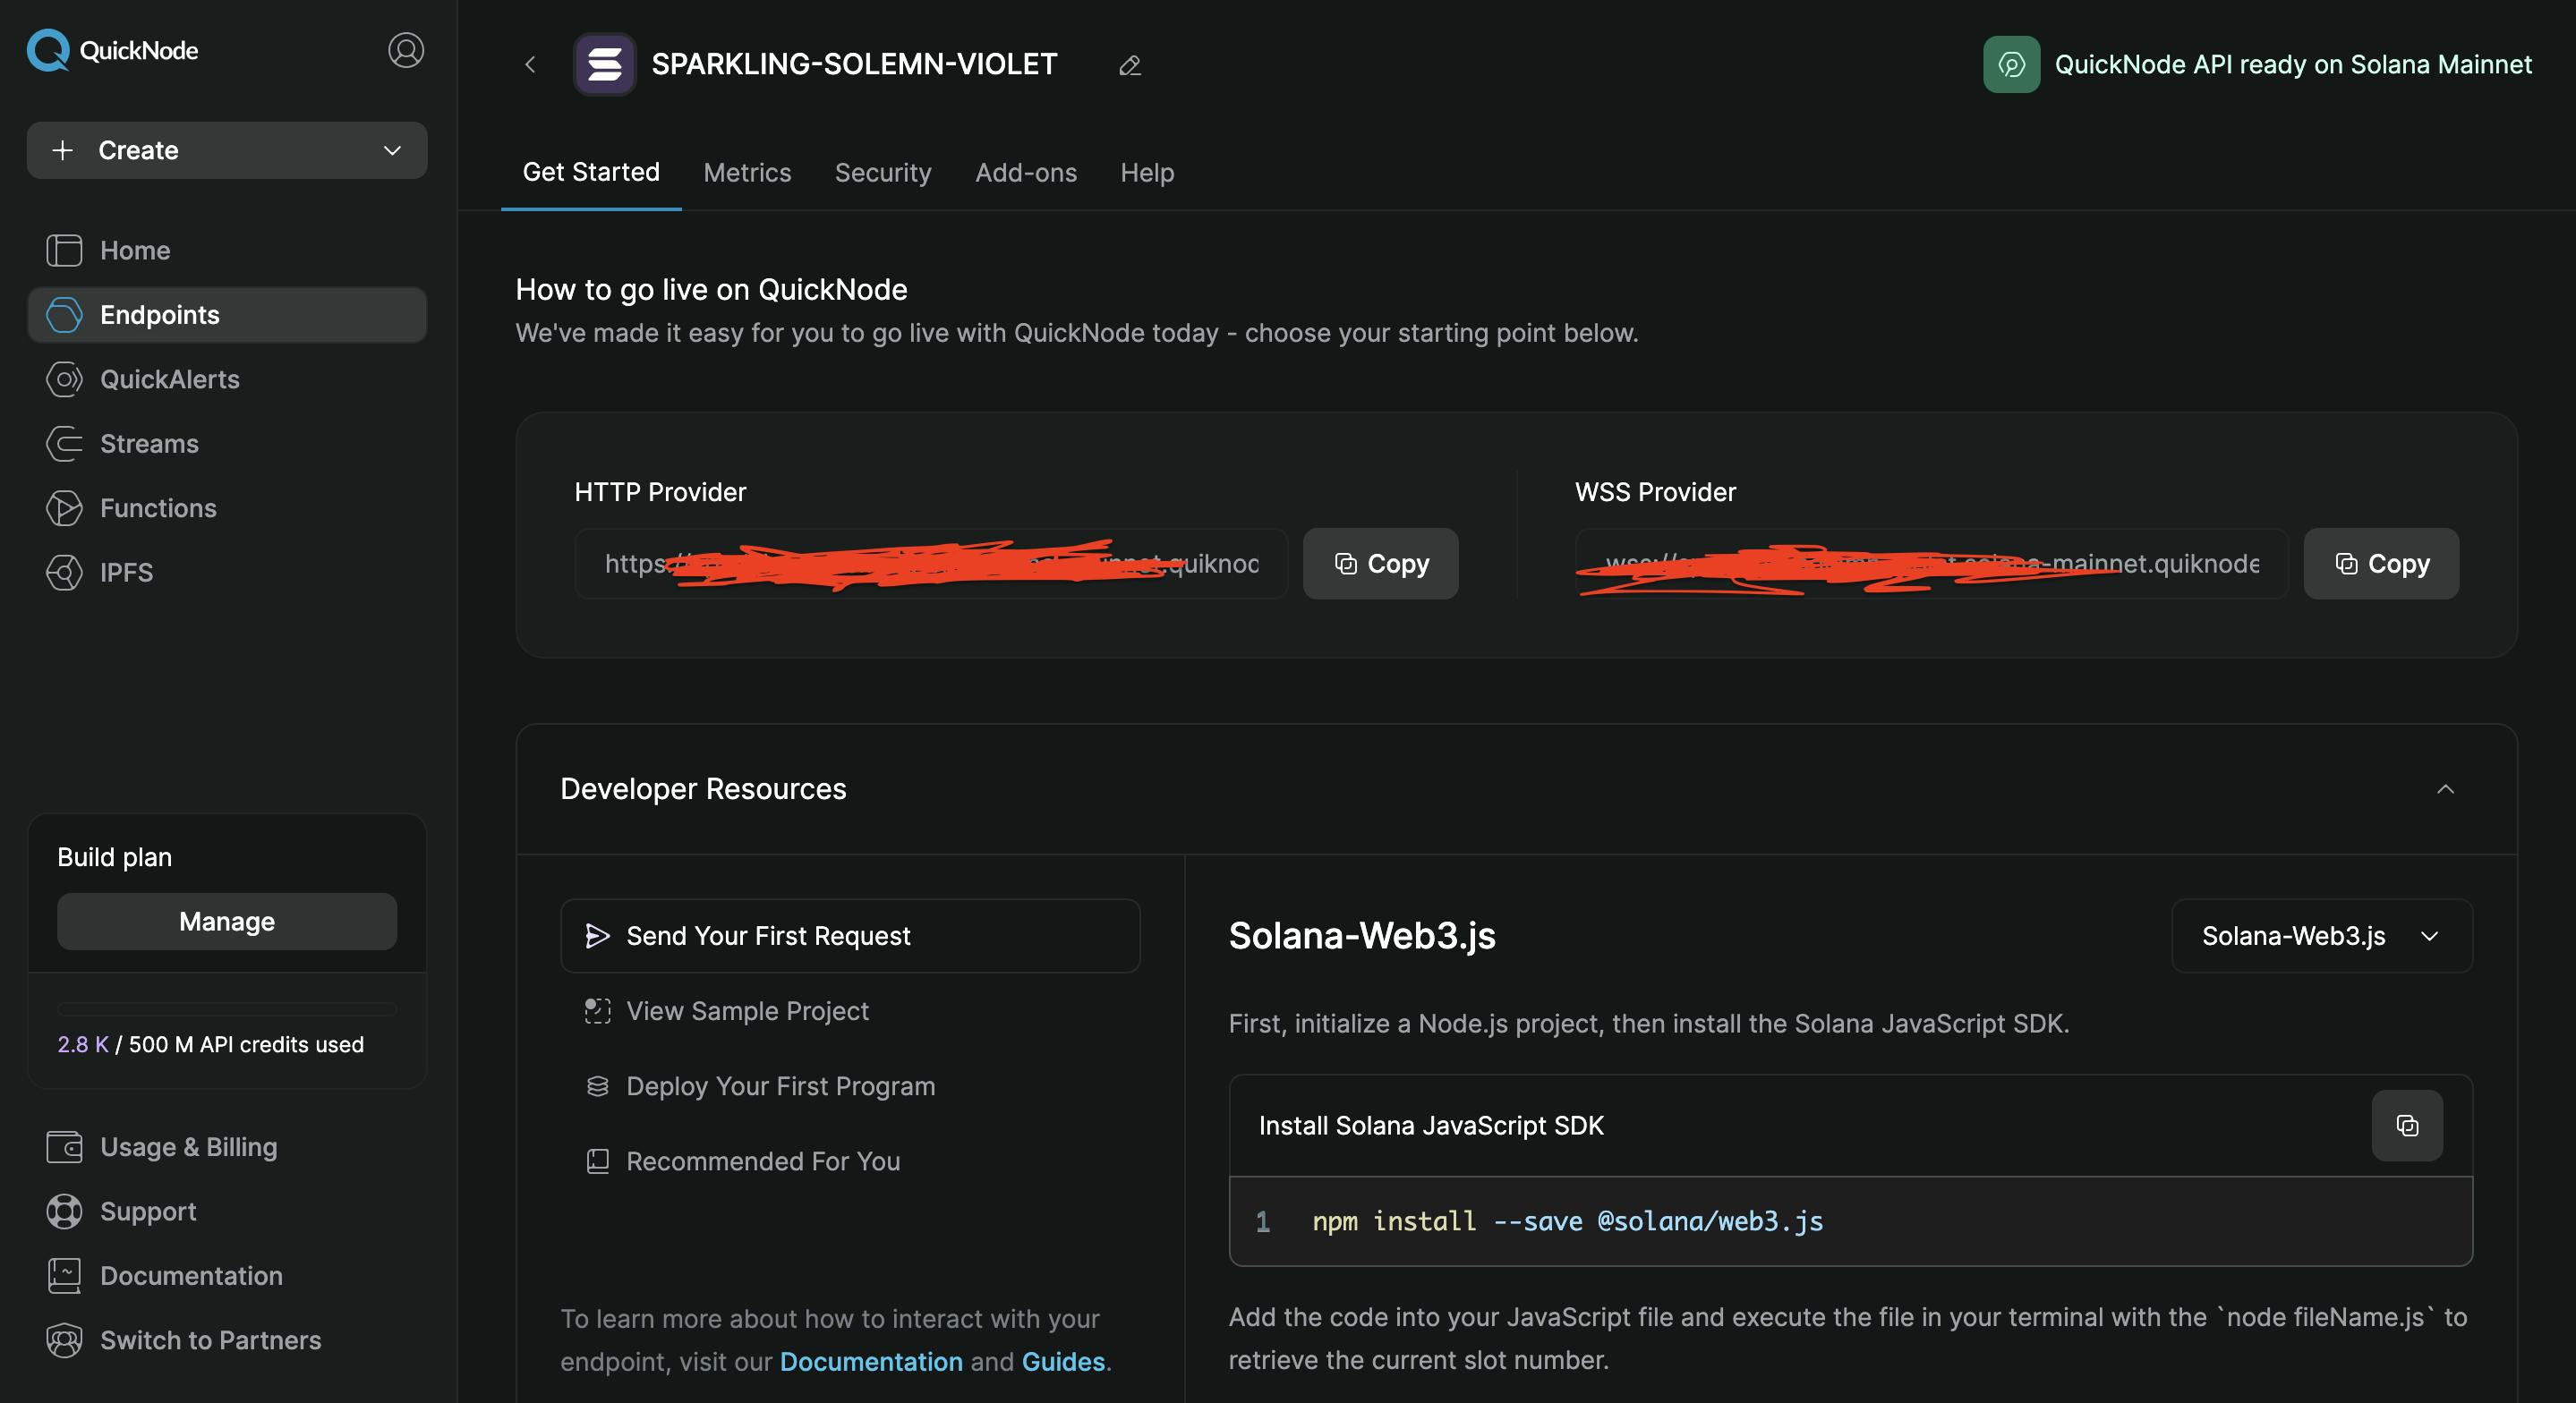Click the green QuickNode API ready icon

pyautogui.click(x=2011, y=65)
